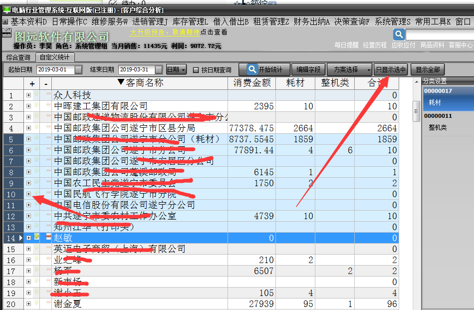Switch to the 自定义统计 tab
This screenshot has height=310, width=474.
(55, 57)
